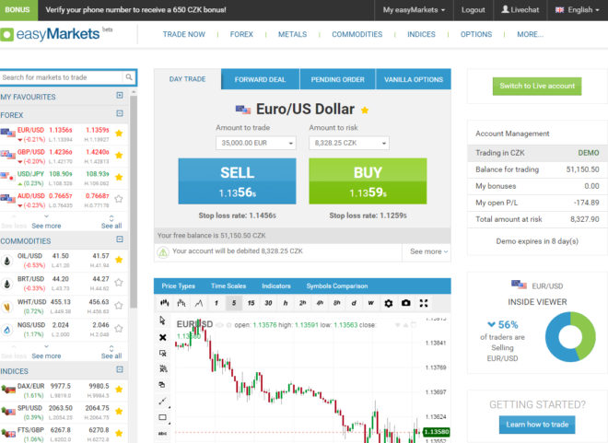
Task: Click the search magnifier icon in markets search
Action: pos(129,77)
